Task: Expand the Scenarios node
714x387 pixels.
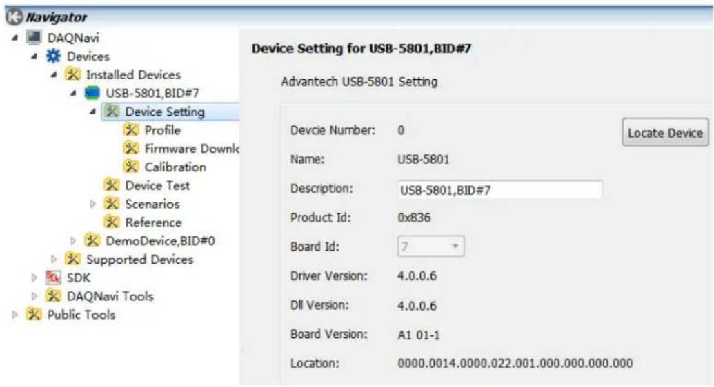Action: coord(93,204)
